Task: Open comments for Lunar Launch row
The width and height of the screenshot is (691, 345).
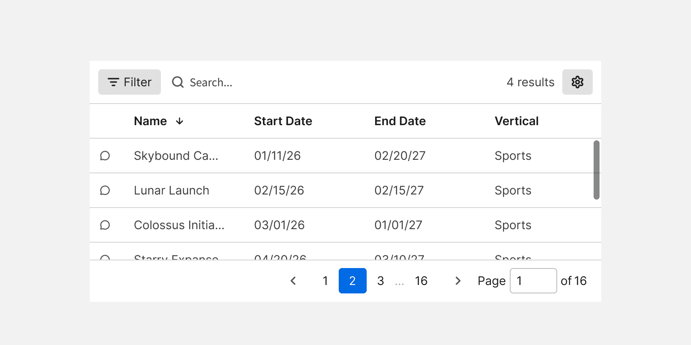Action: coord(105,190)
